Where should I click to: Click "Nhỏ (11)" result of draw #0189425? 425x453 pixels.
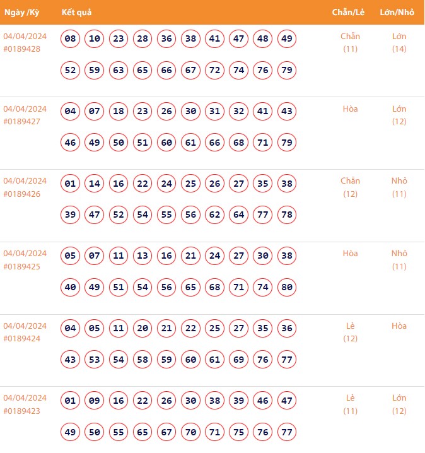[x=399, y=260]
